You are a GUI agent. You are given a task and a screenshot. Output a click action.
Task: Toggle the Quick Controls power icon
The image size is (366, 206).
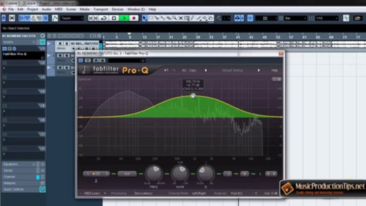click(x=42, y=189)
